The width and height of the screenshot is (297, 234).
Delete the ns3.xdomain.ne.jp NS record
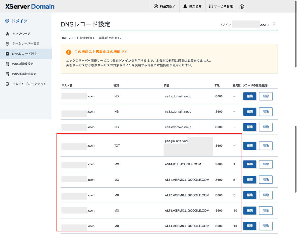pyautogui.click(x=266, y=127)
